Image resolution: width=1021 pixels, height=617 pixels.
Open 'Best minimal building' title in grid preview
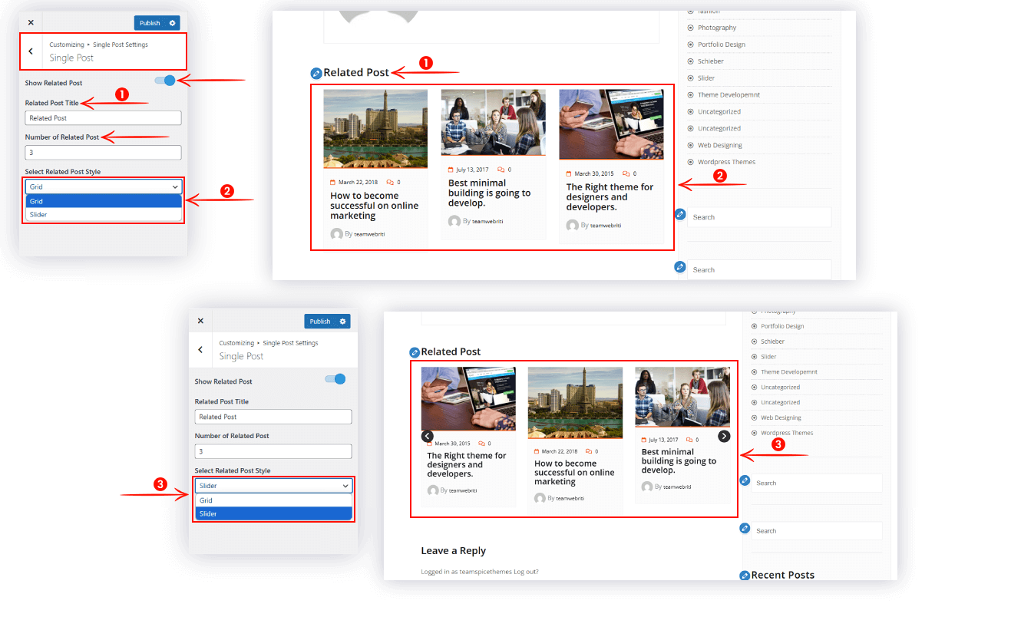490,193
